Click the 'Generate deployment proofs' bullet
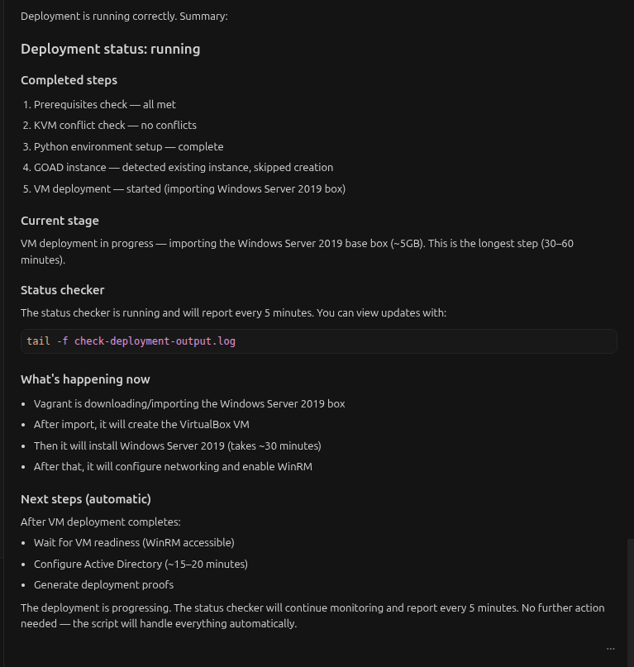The image size is (634, 667). click(x=104, y=584)
